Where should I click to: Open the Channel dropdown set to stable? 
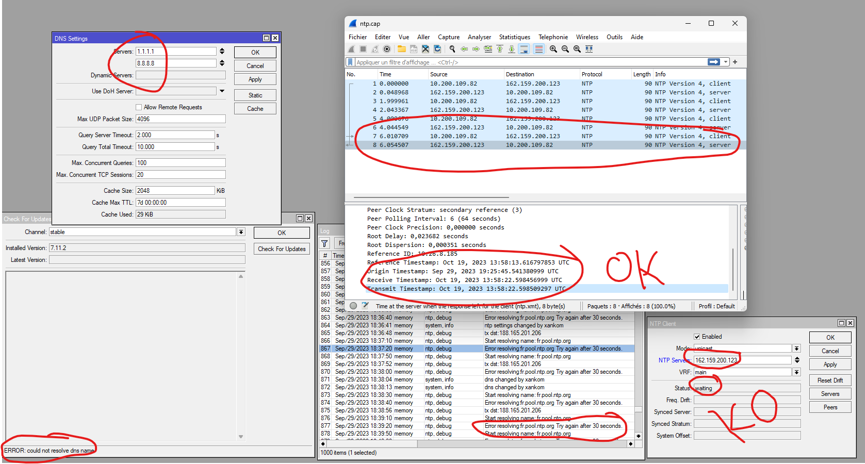point(241,232)
